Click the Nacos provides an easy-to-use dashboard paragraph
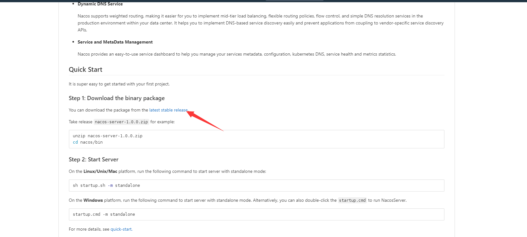The image size is (527, 237). 237,54
